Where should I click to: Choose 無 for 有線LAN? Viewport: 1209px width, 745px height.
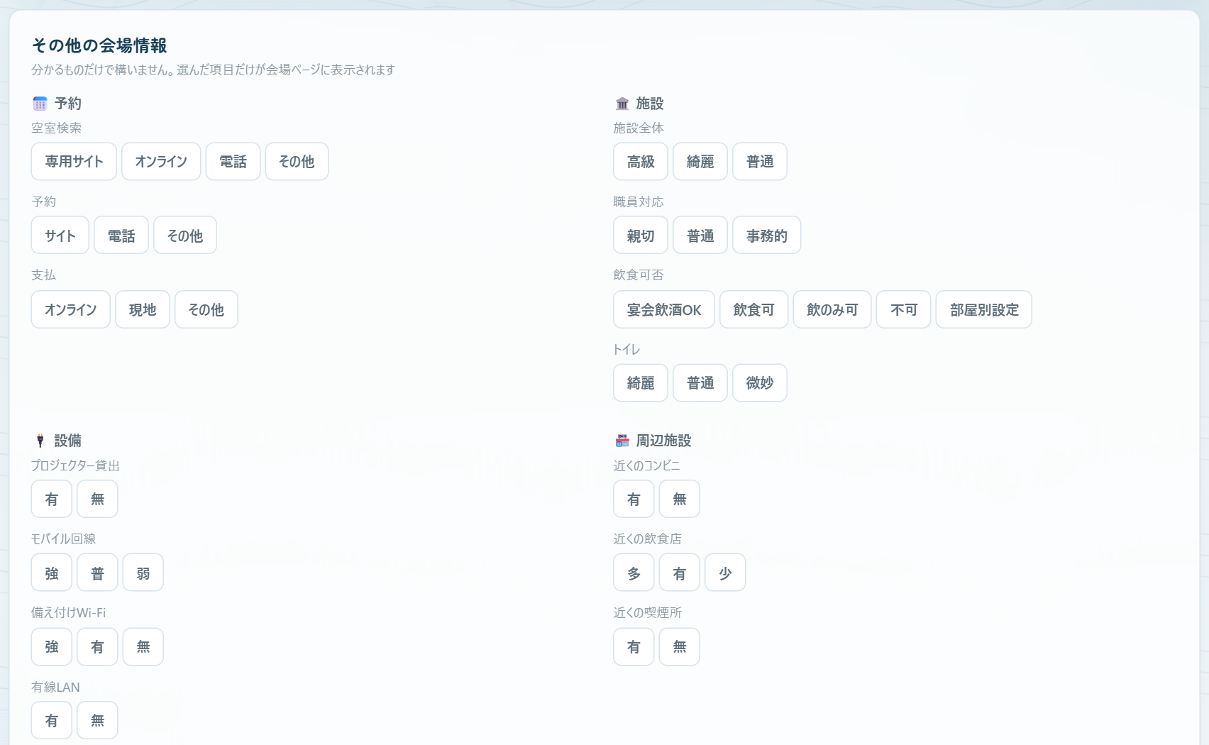point(97,720)
